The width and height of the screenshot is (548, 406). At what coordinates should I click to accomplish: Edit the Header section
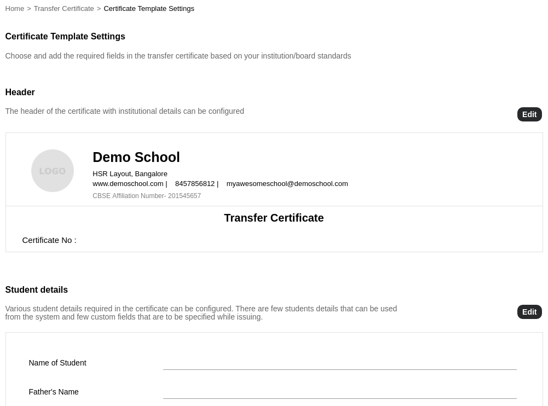[529, 114]
